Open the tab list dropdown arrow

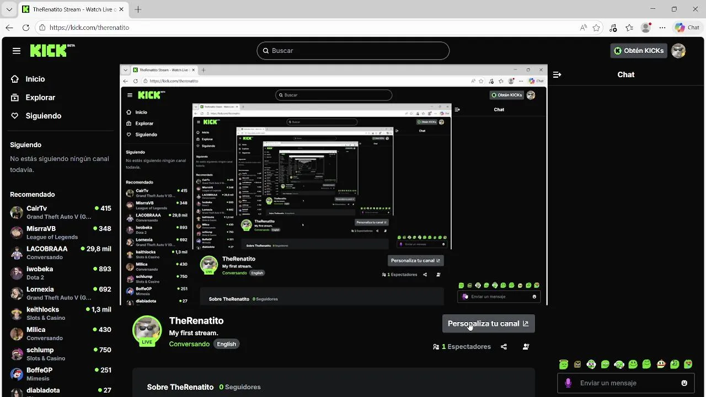pyautogui.click(x=9, y=9)
